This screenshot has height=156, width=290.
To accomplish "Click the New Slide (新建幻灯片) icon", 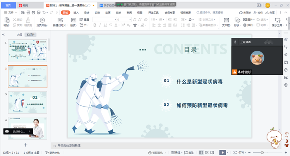I will pos(60,20).
